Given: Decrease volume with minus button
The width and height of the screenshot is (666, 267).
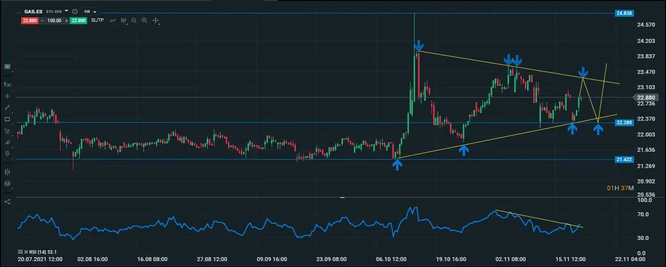Looking at the screenshot, I should 42,21.
